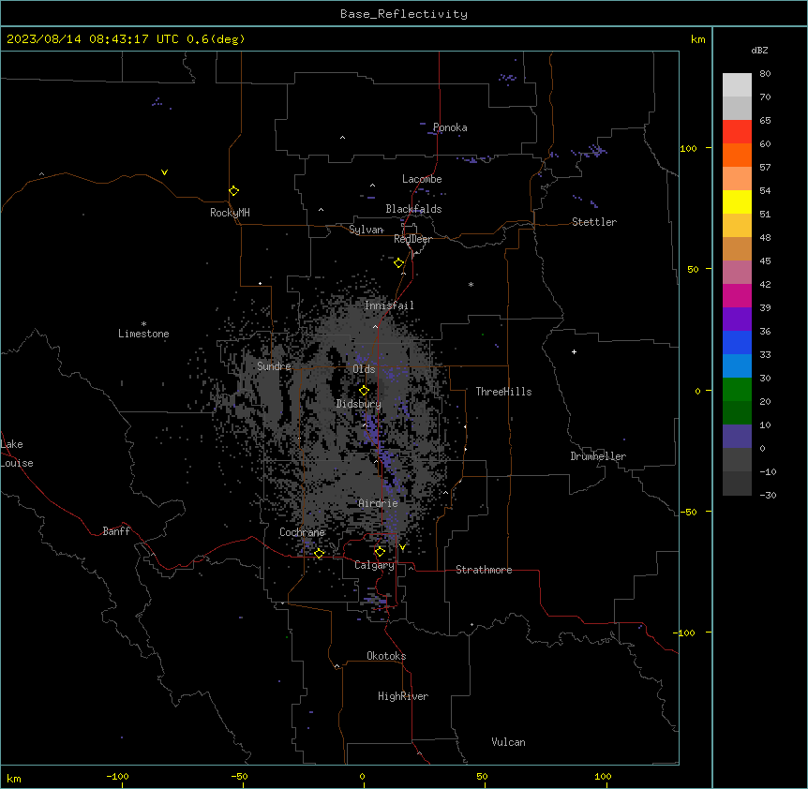Click the Vulcan label
Viewport: 808px width, 789px height.
(509, 742)
